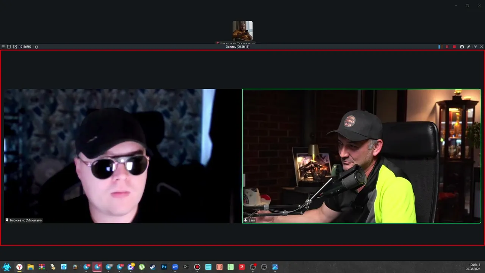This screenshot has width=485, height=273.
Task: Open the red arrow app in taskbar
Action: (x=242, y=267)
